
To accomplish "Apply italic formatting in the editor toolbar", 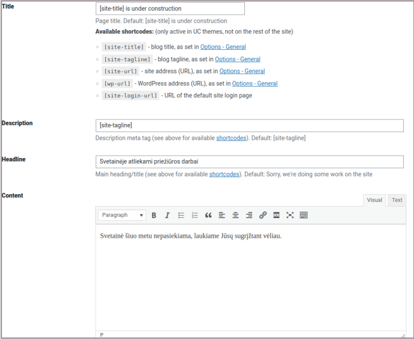I will coord(167,216).
